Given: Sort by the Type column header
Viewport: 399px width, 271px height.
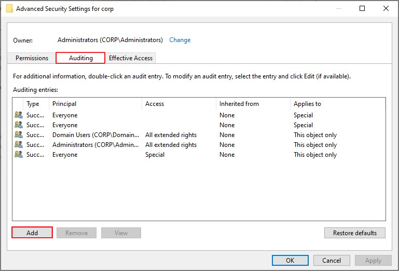Looking at the screenshot, I should tap(36, 104).
